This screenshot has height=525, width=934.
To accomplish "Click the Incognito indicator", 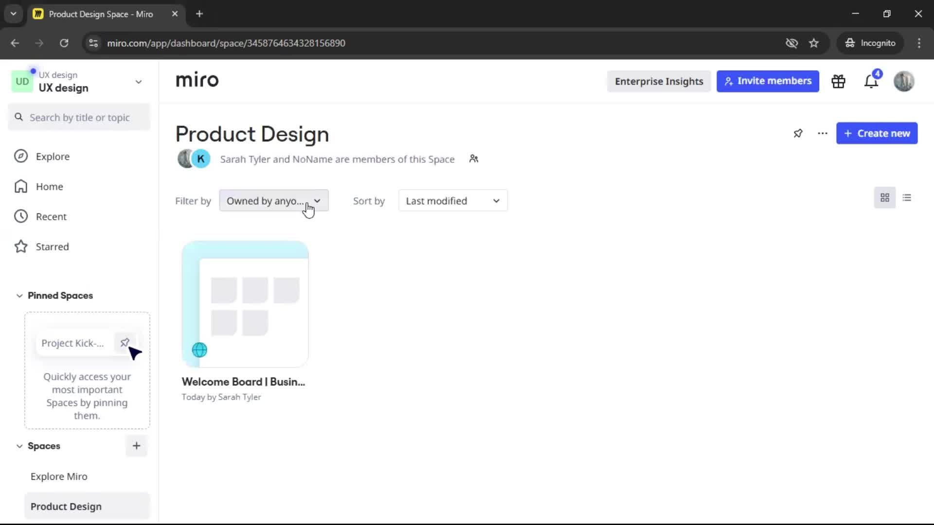I will click(x=870, y=43).
